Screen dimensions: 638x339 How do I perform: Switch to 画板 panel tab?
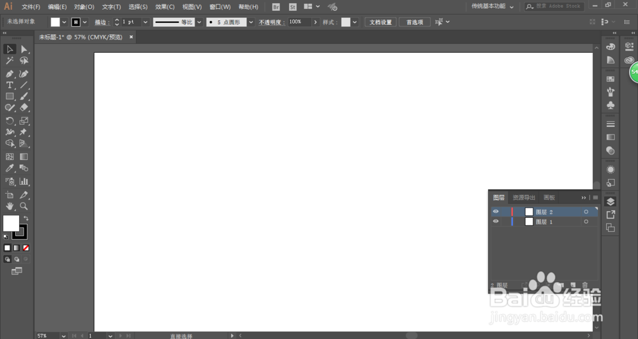(x=549, y=198)
